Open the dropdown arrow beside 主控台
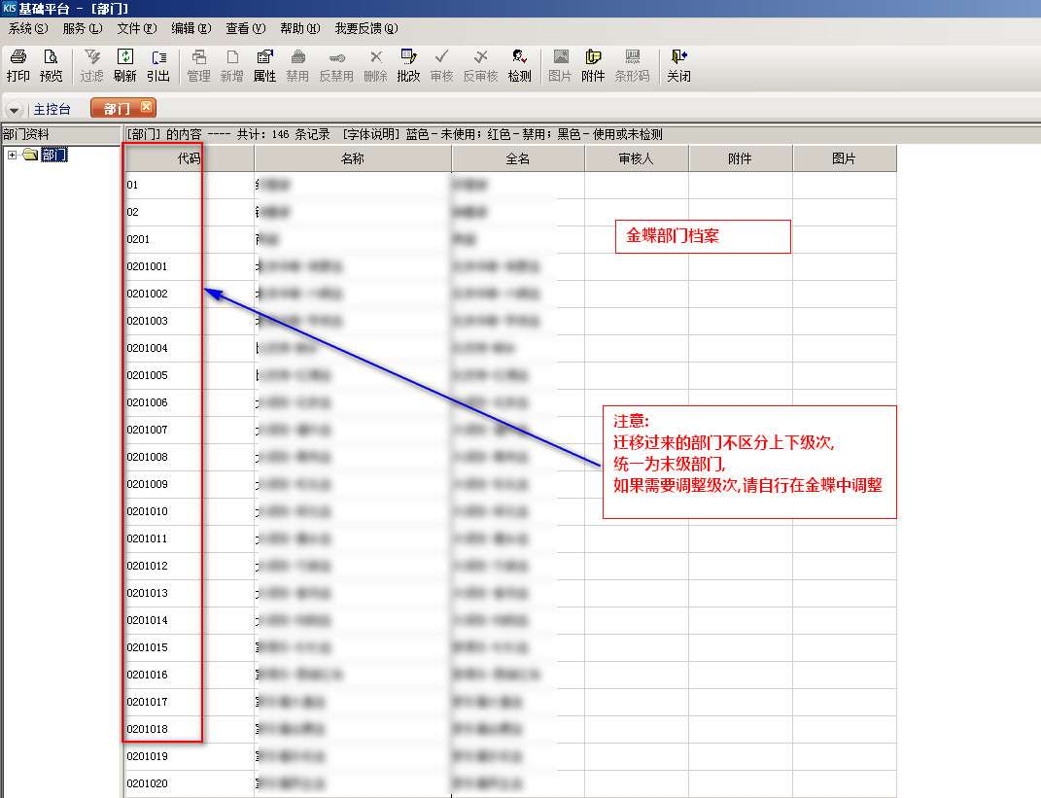The width and height of the screenshot is (1041, 798). click(15, 110)
